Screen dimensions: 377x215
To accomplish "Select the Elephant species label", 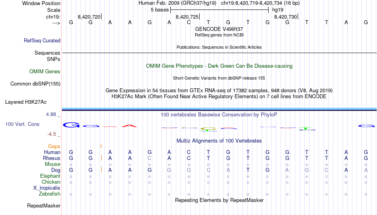I will click(50, 176).
